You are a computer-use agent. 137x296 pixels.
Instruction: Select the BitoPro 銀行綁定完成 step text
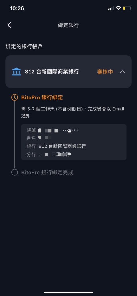point(47,172)
